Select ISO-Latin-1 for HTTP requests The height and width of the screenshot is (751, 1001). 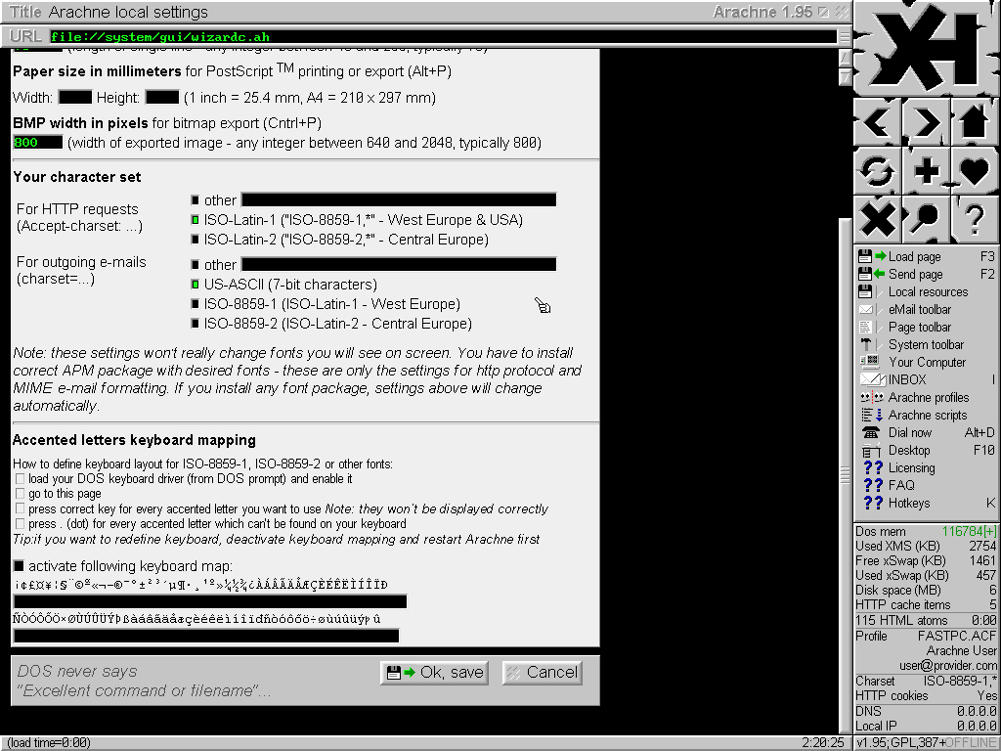click(196, 220)
